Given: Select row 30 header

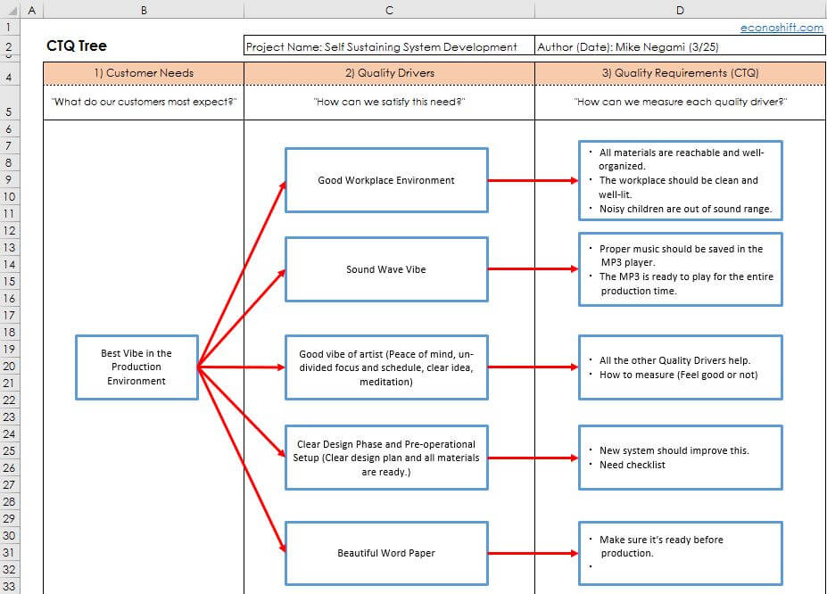Looking at the screenshot, I should click(x=10, y=535).
